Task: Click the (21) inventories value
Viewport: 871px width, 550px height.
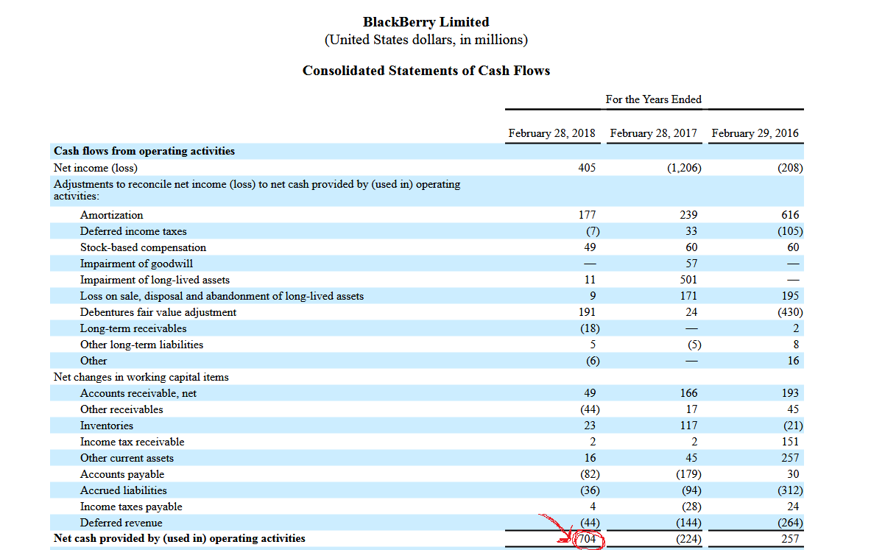Action: 793,426
